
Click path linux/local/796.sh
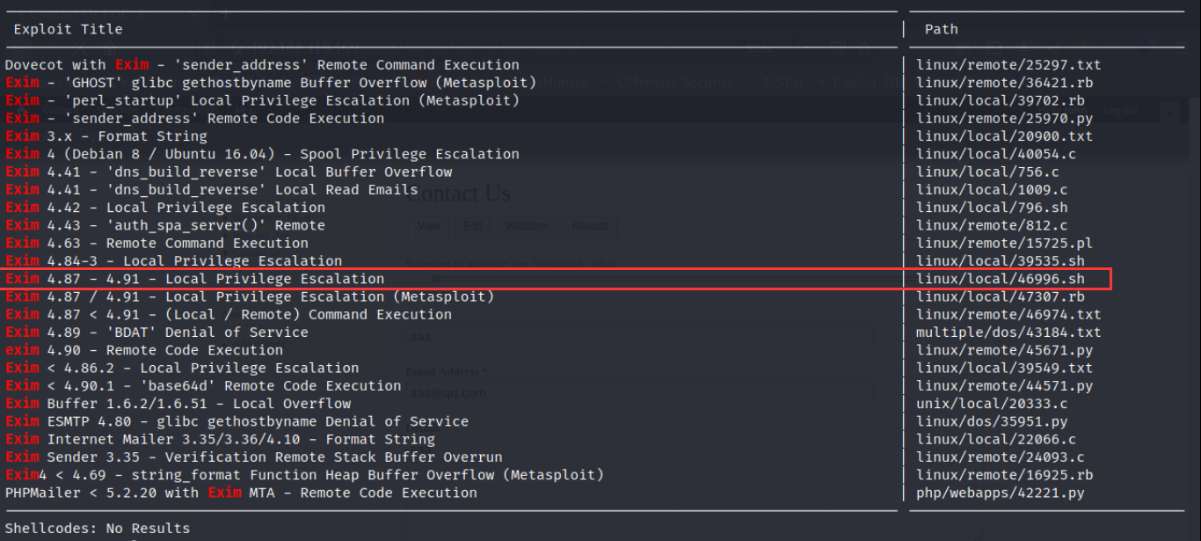pos(992,208)
